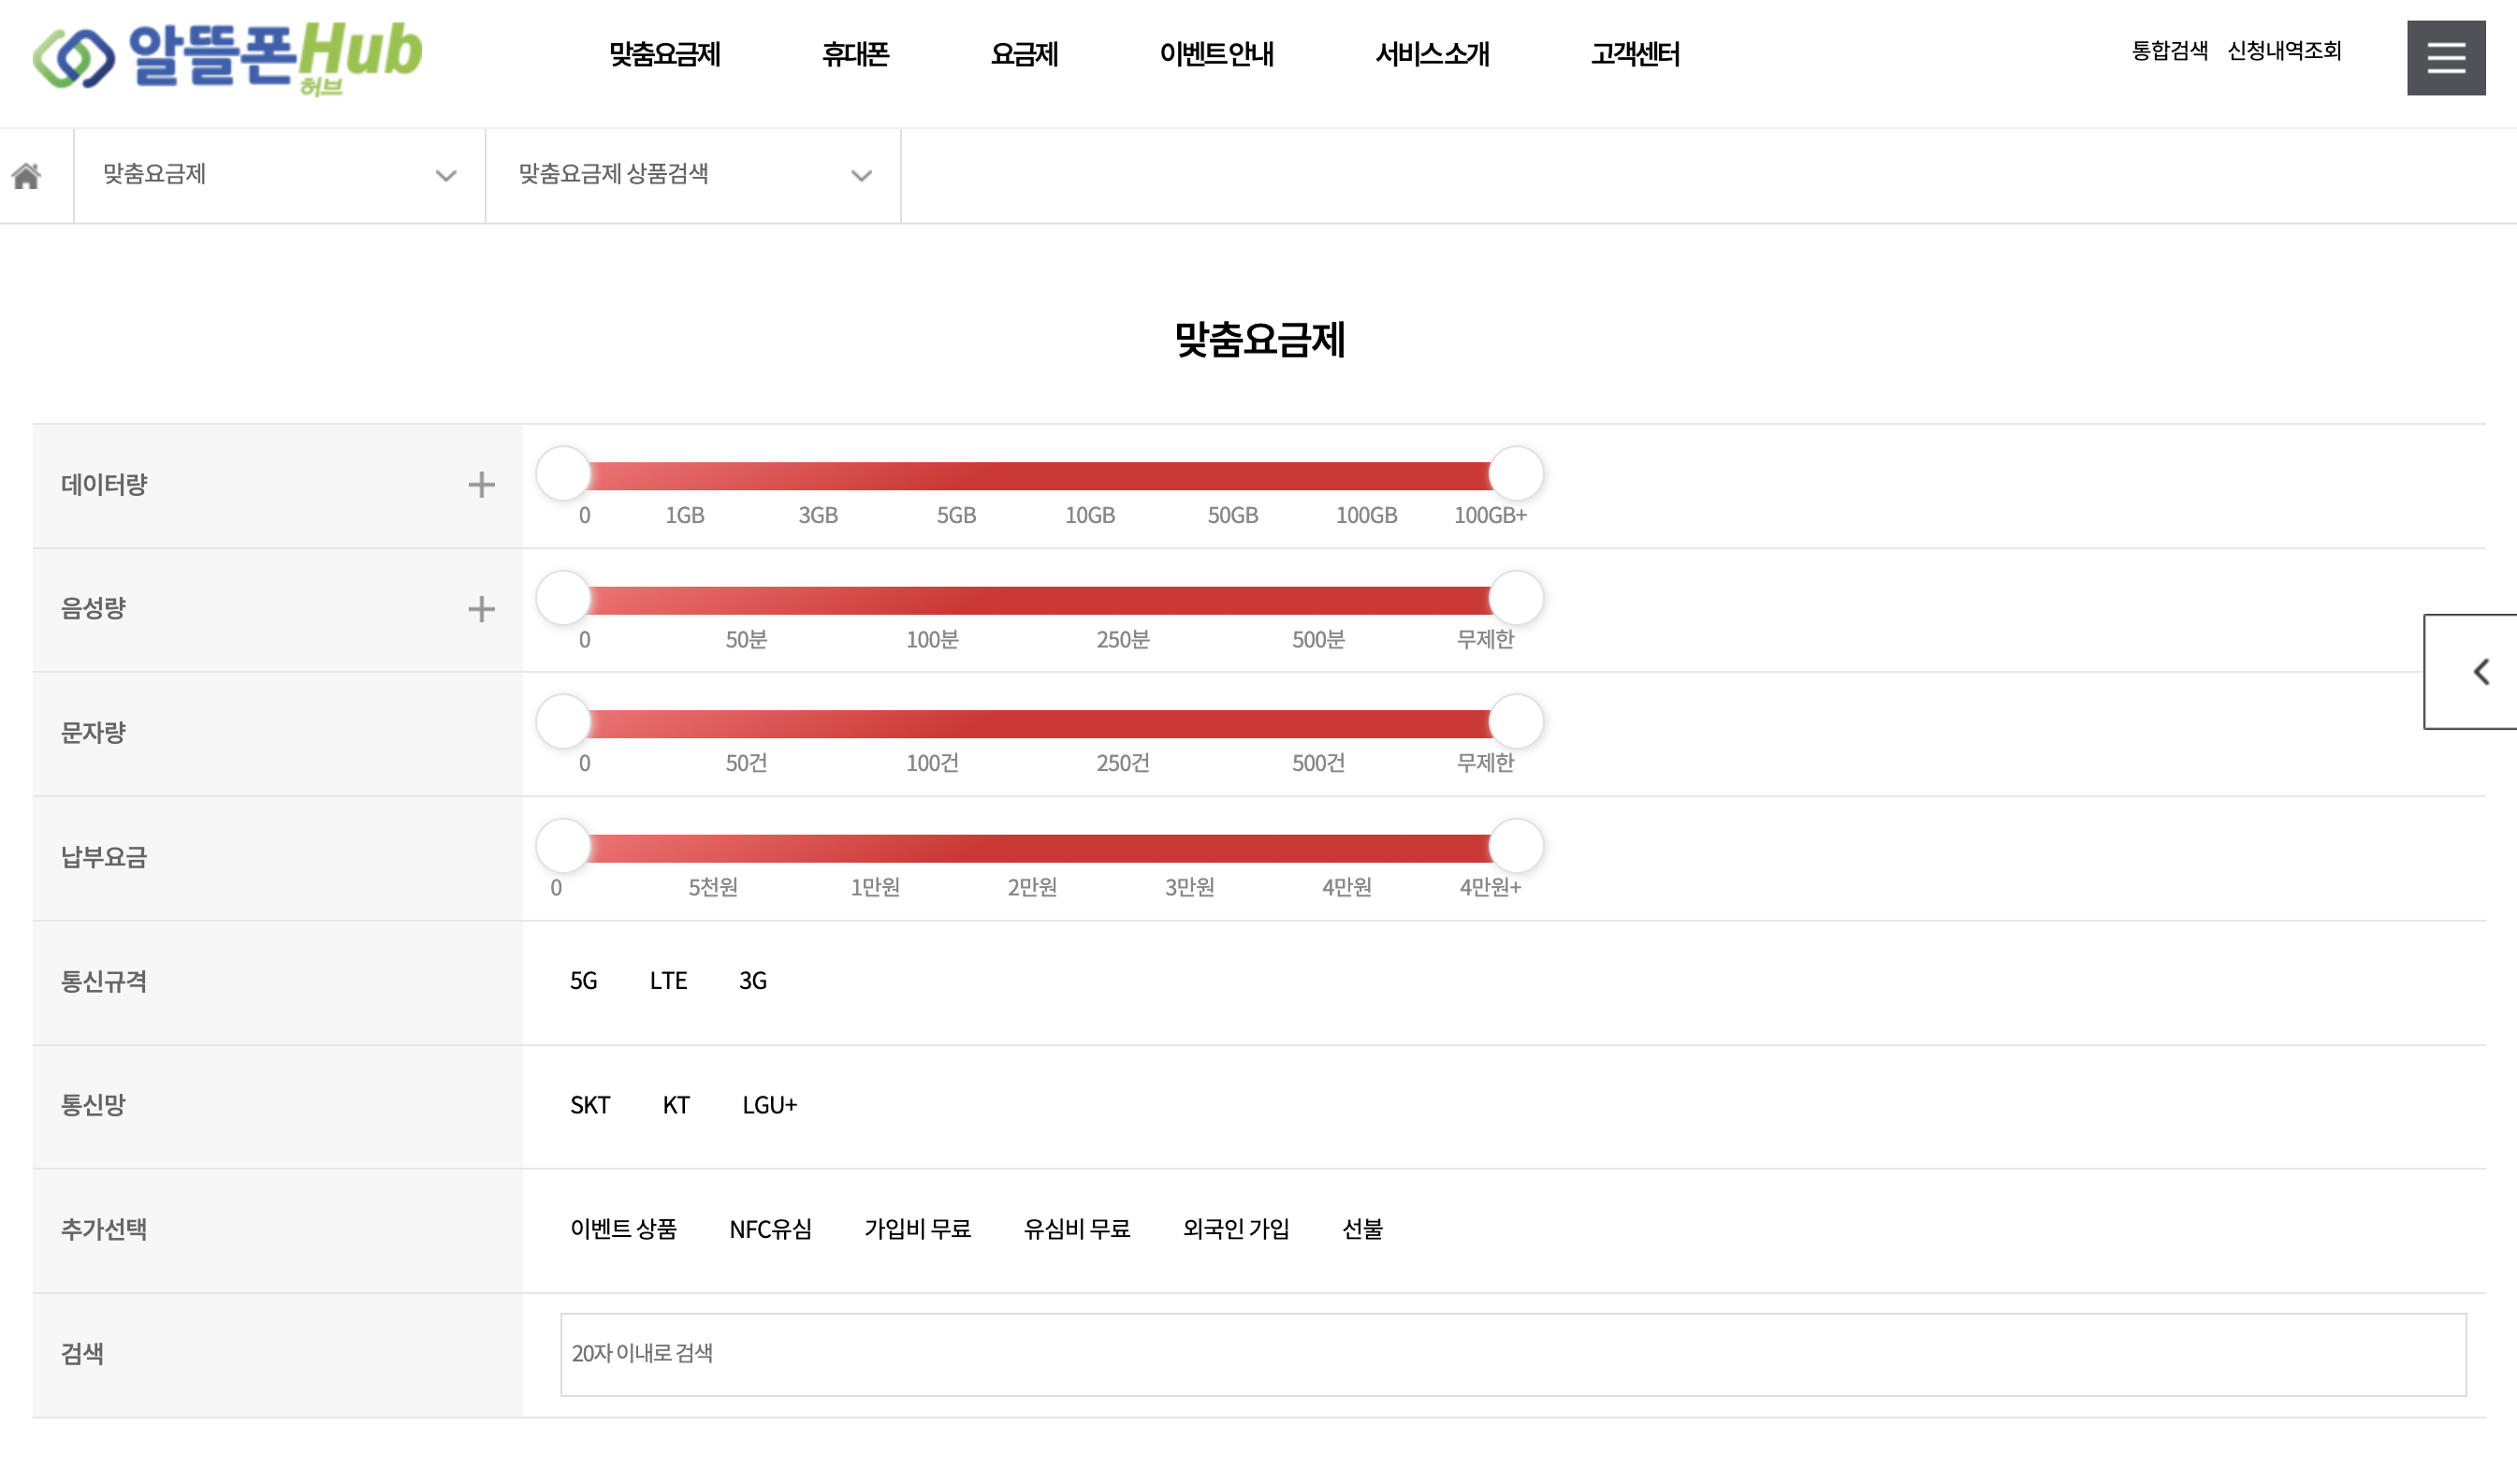This screenshot has height=1484, width=2517.
Task: Click the home icon in breadcrumb
Action: coord(27,176)
